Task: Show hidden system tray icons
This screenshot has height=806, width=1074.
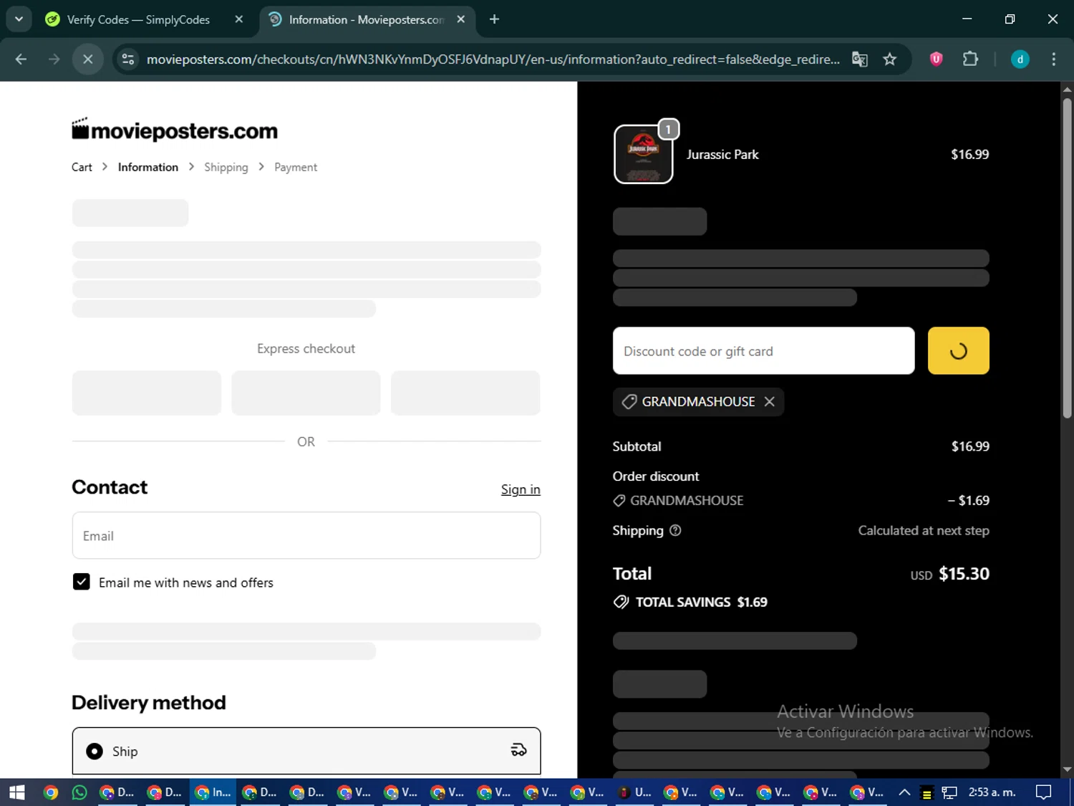Action: [x=904, y=792]
